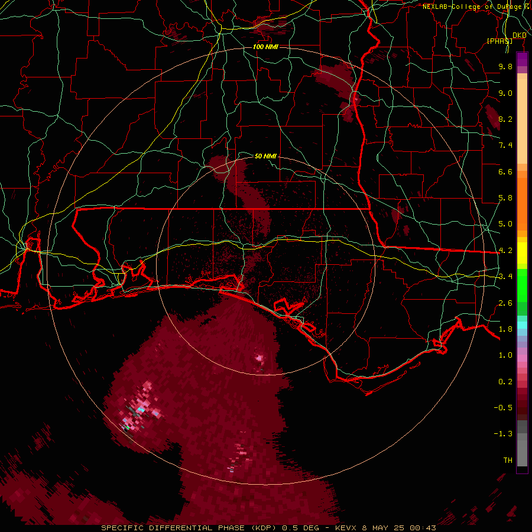This screenshot has width=532, height=532.
Task: Click the 2.6 value on the color scale
Action: tap(505, 303)
